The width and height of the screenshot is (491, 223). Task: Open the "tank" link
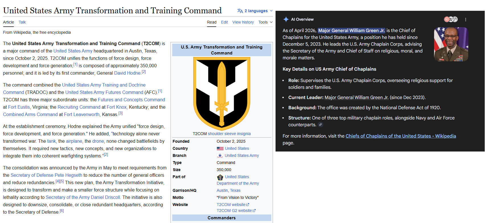tap(52, 141)
